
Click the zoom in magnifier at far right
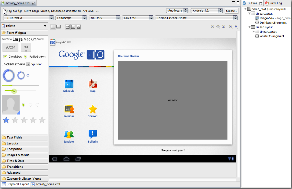(236, 27)
